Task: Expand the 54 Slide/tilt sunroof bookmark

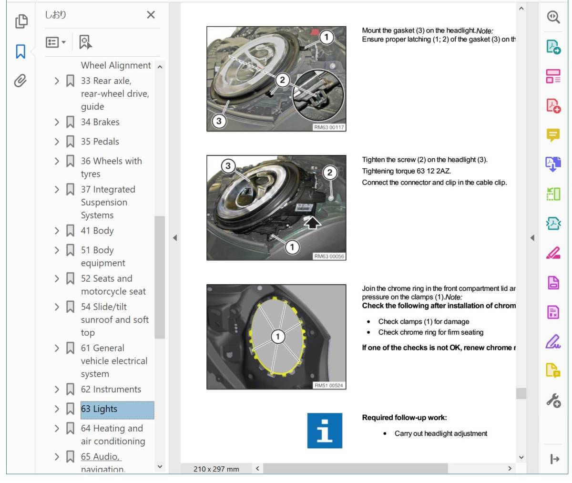Action: [57, 307]
